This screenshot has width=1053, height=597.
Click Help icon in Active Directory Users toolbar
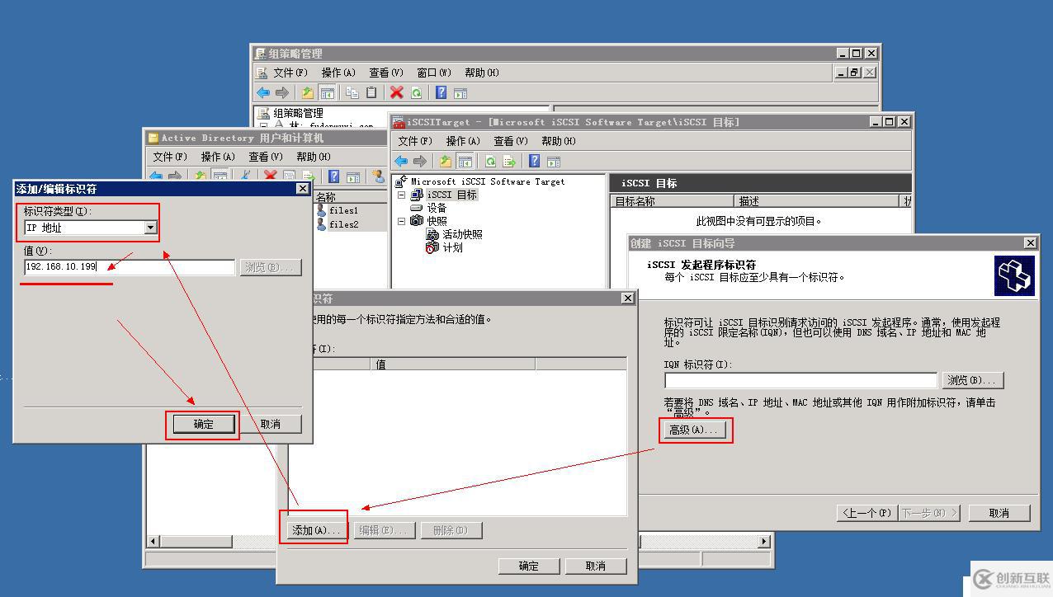click(333, 176)
